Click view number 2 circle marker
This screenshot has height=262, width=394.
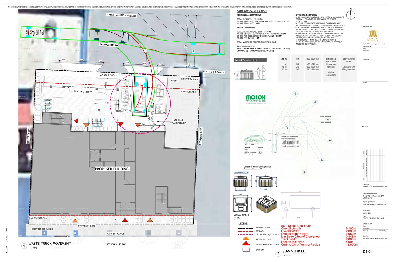point(278,254)
